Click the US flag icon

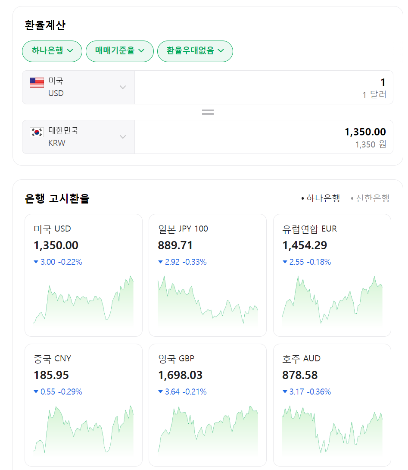[x=37, y=82]
